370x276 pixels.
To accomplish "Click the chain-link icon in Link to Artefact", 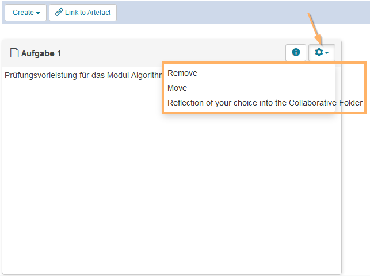I will point(59,12).
